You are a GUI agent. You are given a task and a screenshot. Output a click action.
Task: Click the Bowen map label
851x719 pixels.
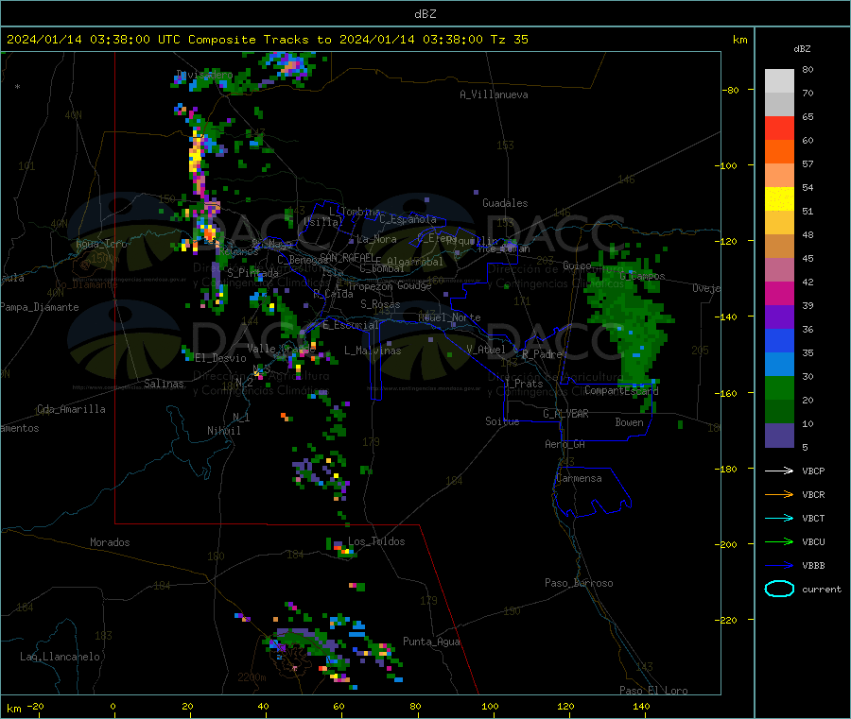point(630,421)
